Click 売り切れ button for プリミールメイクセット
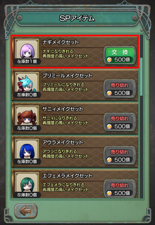Screen dimensions: 155x225 [120, 89]
